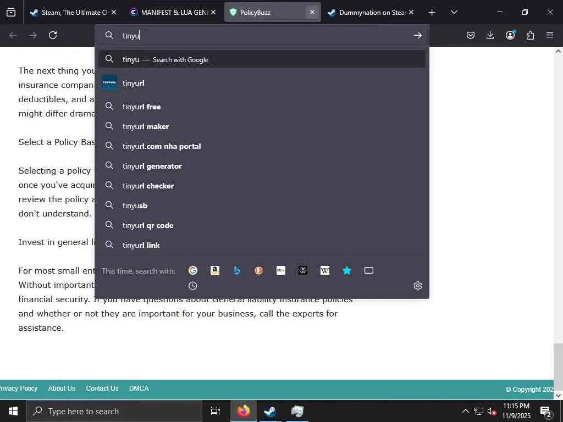563x422 pixels.
Task: Click scrollbar down arrow on page
Action: [558, 395]
